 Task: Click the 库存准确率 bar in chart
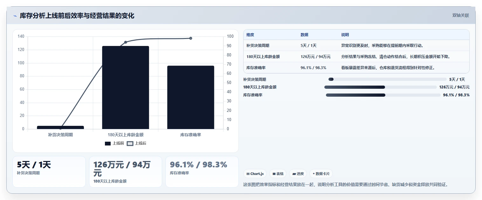(191, 97)
